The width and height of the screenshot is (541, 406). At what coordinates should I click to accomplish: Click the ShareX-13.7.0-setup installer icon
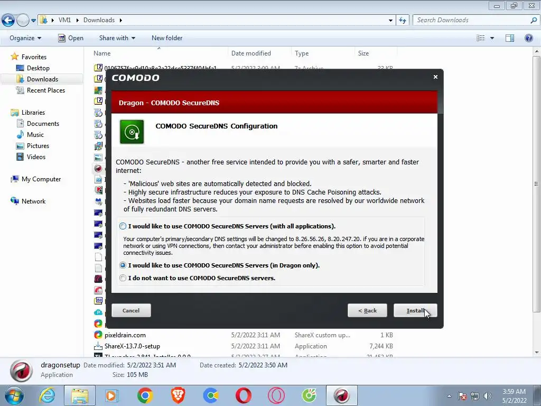[x=98, y=346]
